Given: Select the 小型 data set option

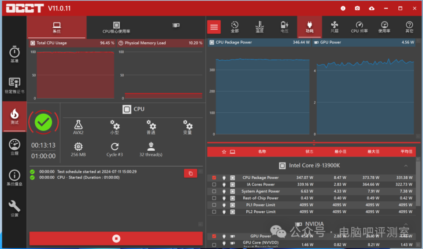Looking at the screenshot, I should (x=115, y=127).
